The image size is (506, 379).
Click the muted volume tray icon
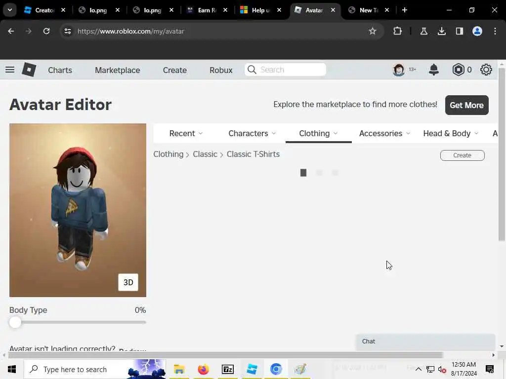(442, 369)
